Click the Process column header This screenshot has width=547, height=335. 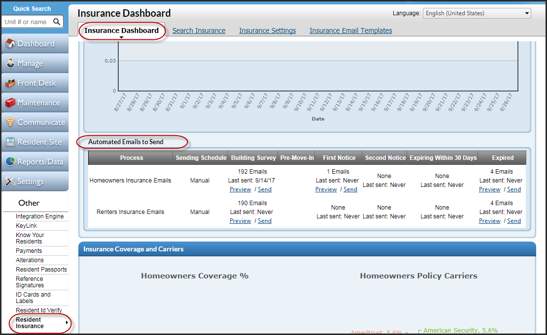coord(131,158)
